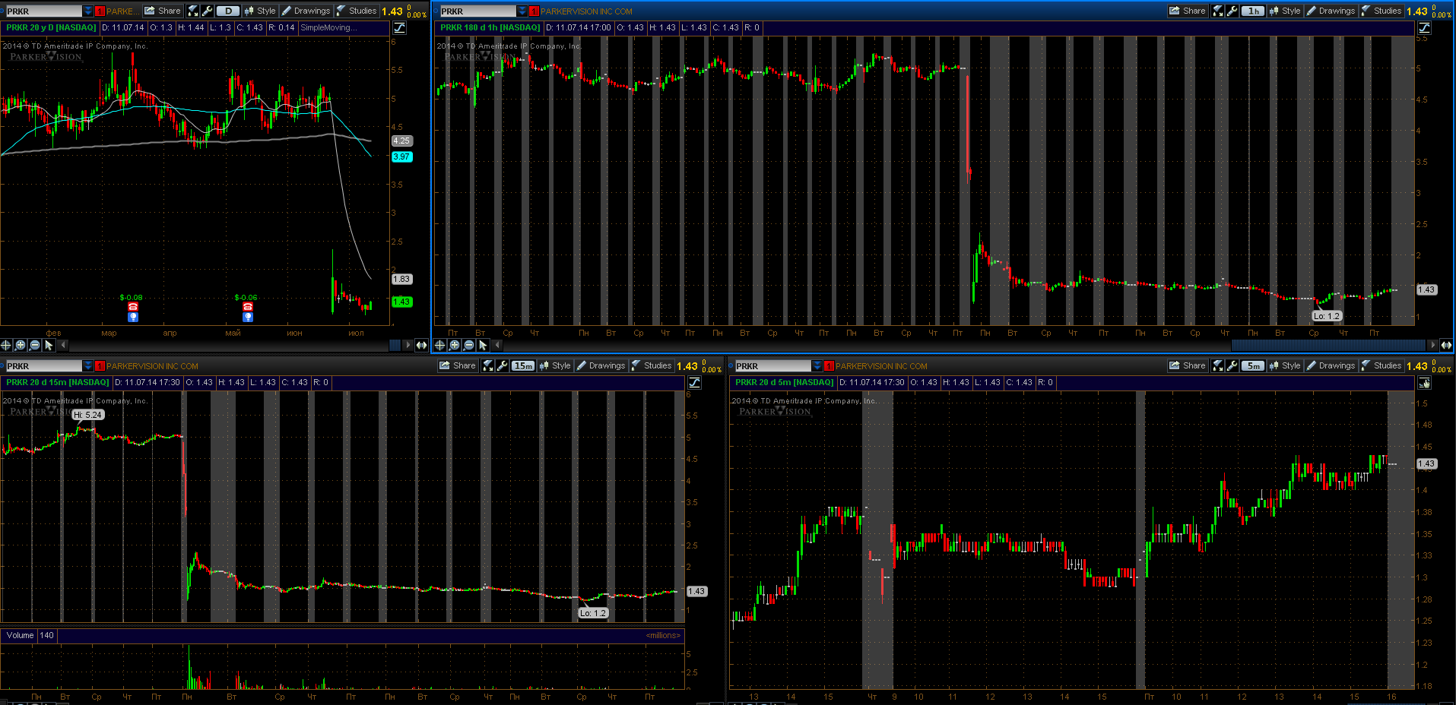Click the daily chart time scrollbar thumb

(x=395, y=345)
